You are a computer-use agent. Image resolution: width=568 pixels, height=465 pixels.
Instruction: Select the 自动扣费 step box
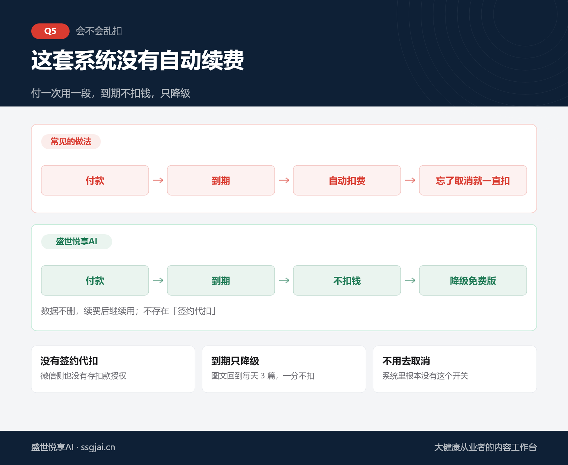[x=347, y=180]
